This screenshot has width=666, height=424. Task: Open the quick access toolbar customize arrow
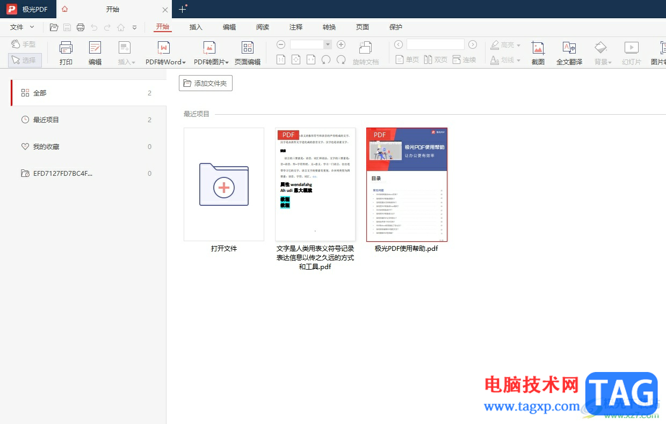[134, 27]
